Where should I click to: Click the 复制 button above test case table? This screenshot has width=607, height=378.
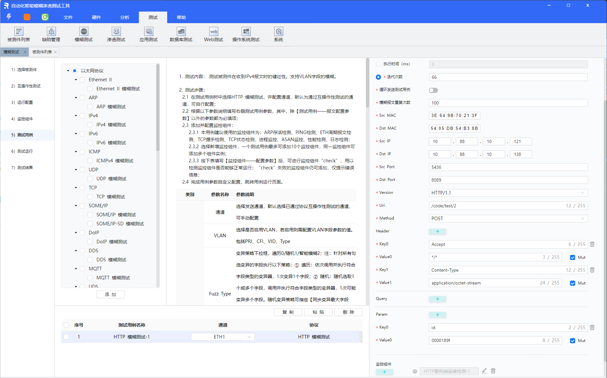point(288,312)
